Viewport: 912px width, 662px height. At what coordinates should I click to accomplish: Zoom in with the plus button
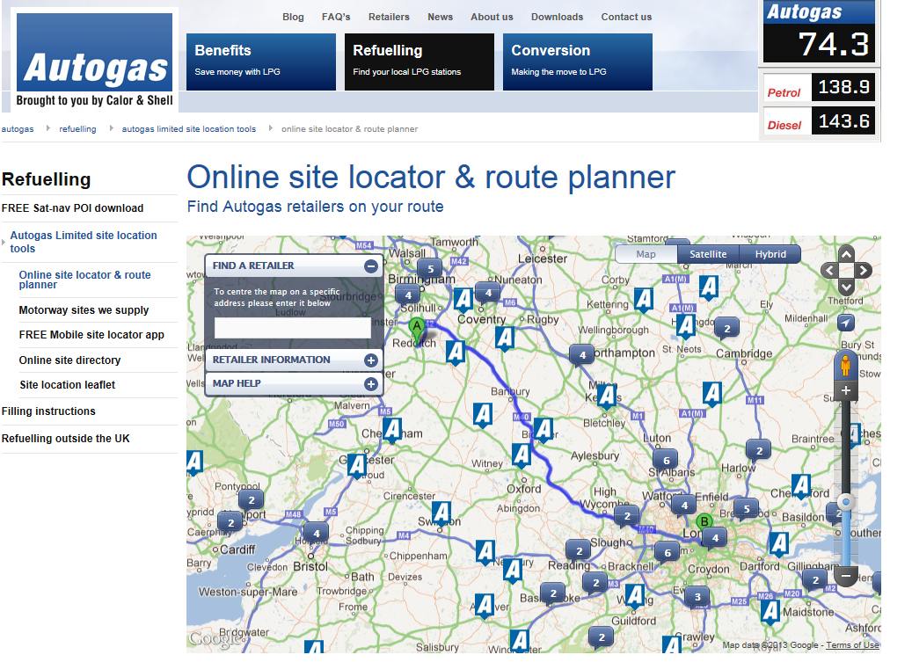coord(846,390)
